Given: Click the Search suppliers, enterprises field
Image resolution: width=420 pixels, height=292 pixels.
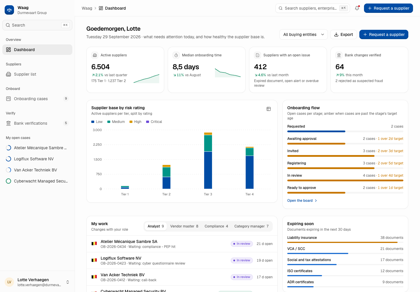Looking at the screenshot, I should 313,8.
